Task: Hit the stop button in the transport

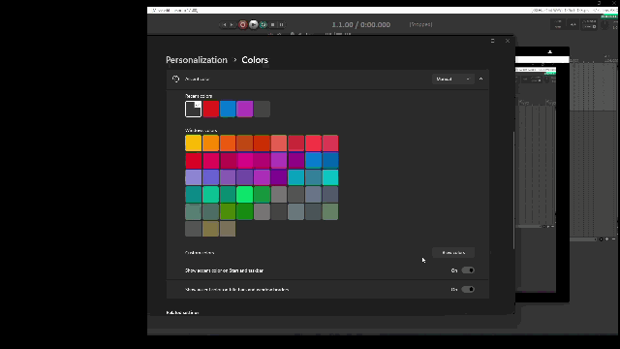Action: pyautogui.click(x=272, y=24)
